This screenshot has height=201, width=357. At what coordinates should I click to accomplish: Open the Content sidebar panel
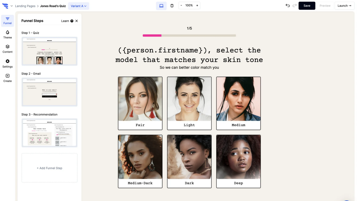tap(8, 49)
